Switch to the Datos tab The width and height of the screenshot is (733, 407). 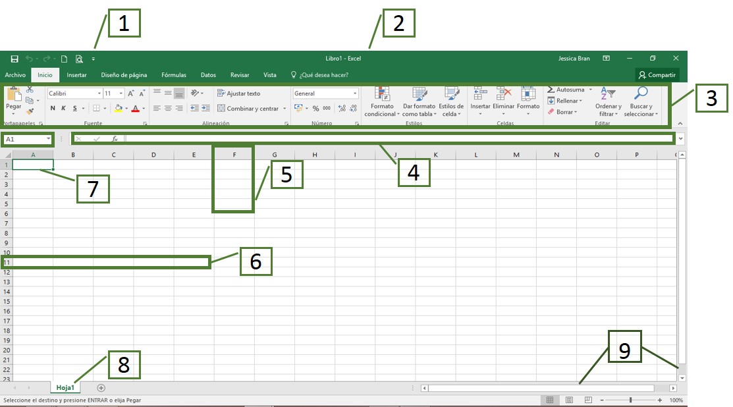(x=208, y=75)
